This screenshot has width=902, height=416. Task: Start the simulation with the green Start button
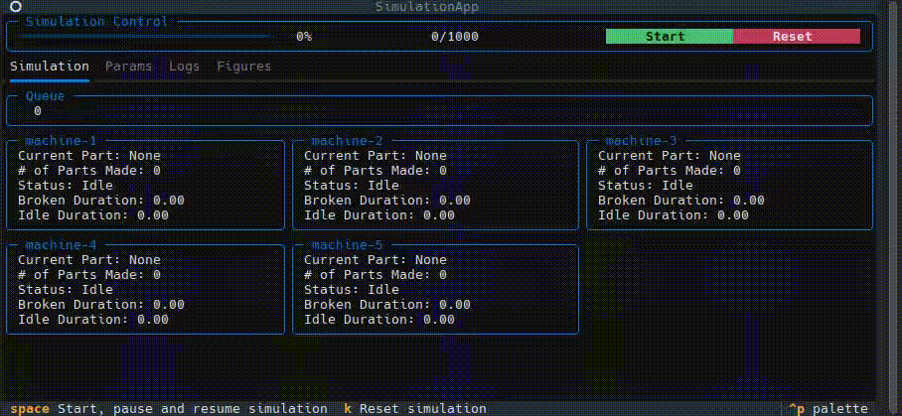pyautogui.click(x=669, y=37)
